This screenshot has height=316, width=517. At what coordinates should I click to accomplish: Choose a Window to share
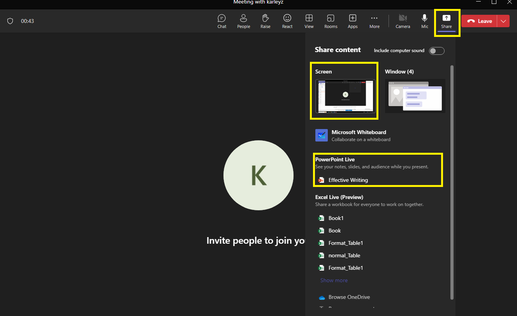pyautogui.click(x=415, y=96)
